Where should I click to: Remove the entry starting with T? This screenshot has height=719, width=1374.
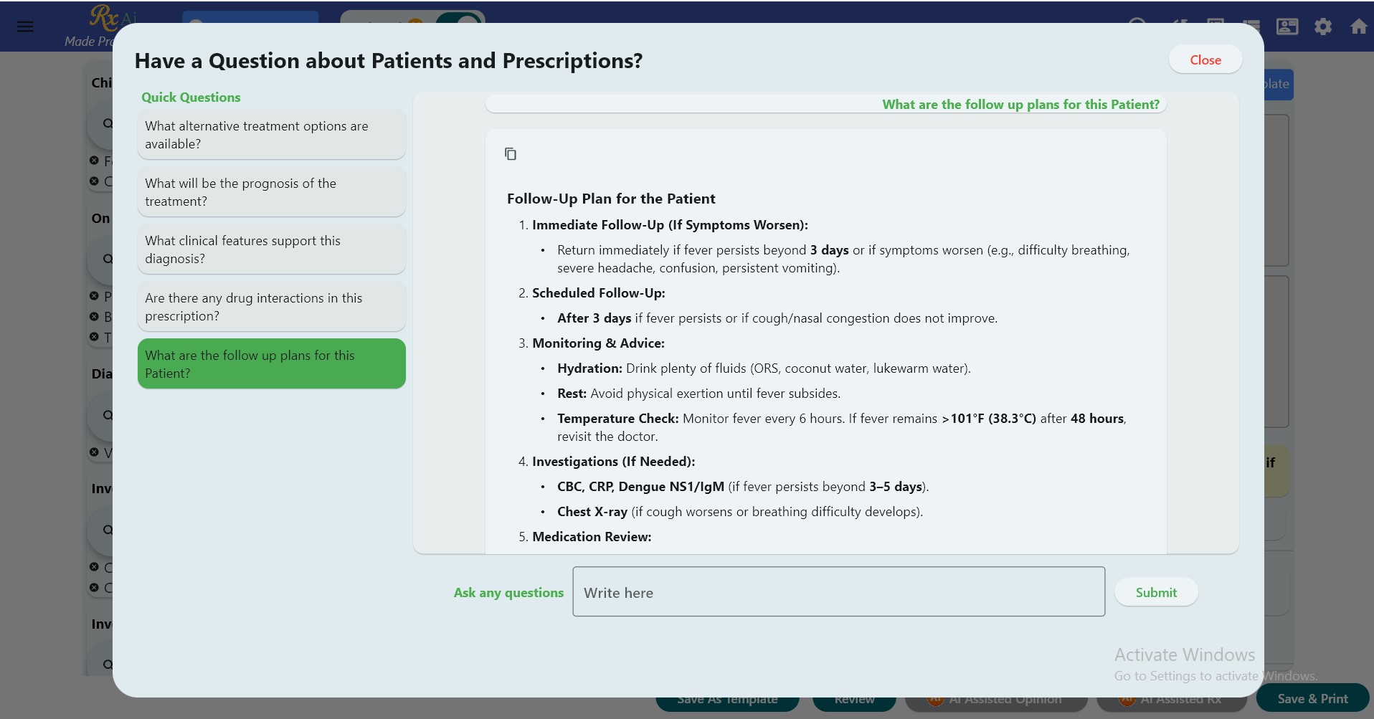pyautogui.click(x=94, y=337)
